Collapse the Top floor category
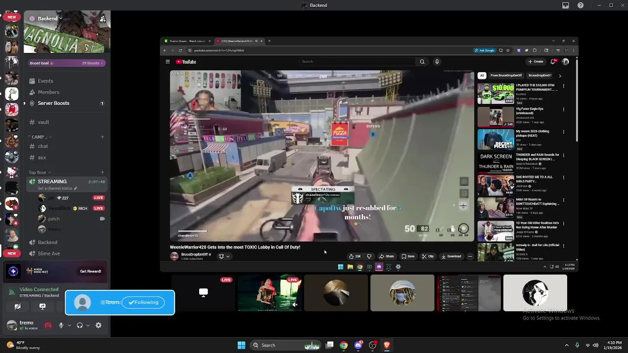 tap(39, 172)
